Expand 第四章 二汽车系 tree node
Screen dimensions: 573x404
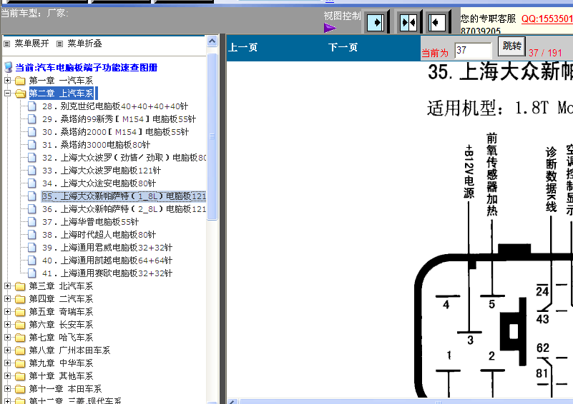[x=7, y=298]
